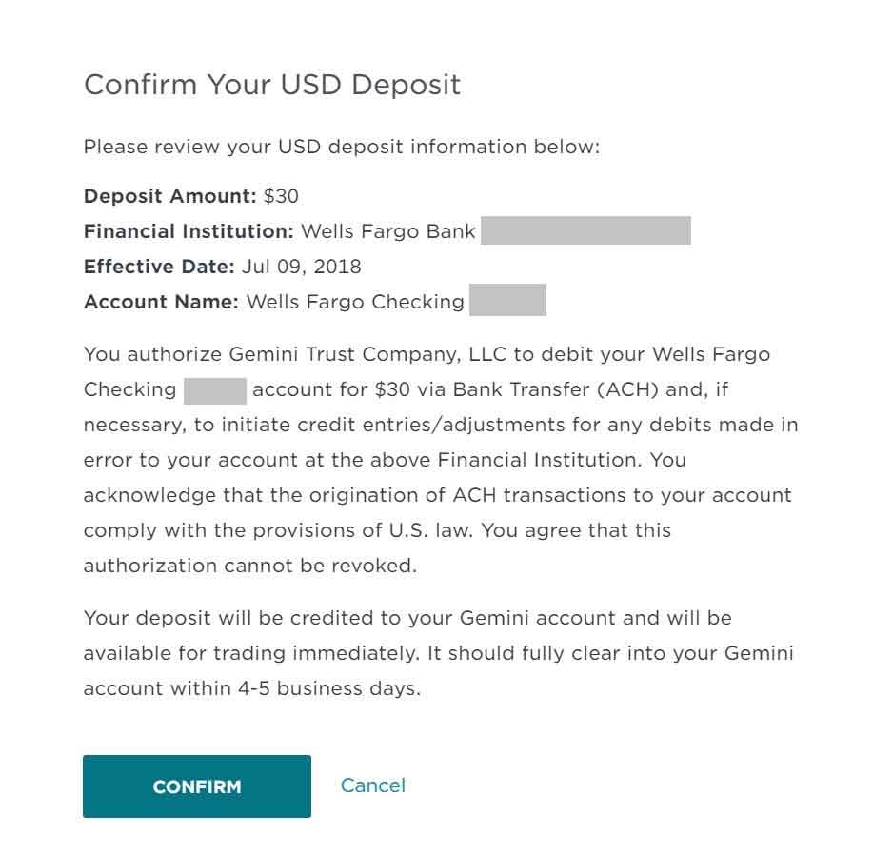Viewport: 893px width, 855px height.
Task: Click the "Confirm Your USD Deposit" heading
Action: (272, 85)
